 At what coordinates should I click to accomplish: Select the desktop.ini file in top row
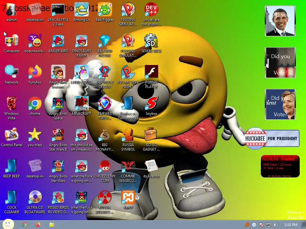click(35, 10)
